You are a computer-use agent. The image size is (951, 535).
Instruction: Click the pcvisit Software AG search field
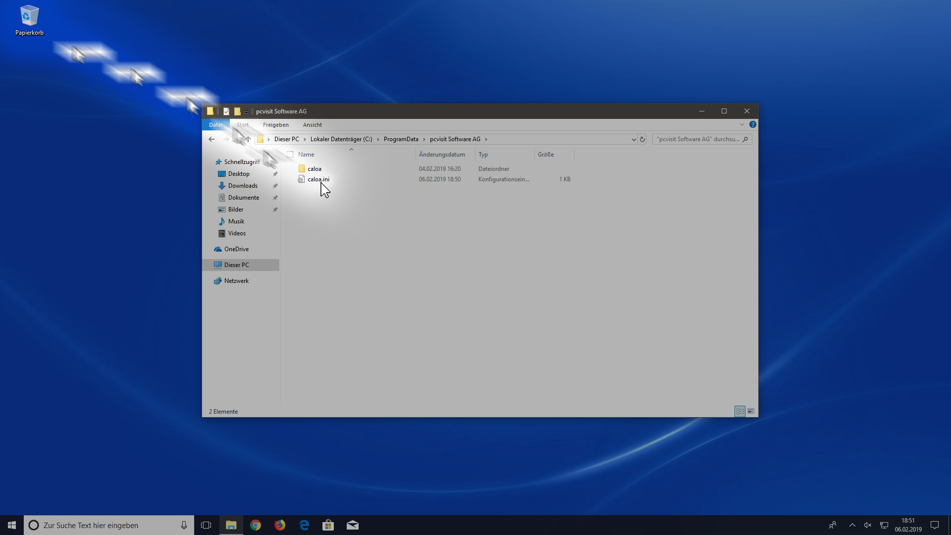point(697,139)
